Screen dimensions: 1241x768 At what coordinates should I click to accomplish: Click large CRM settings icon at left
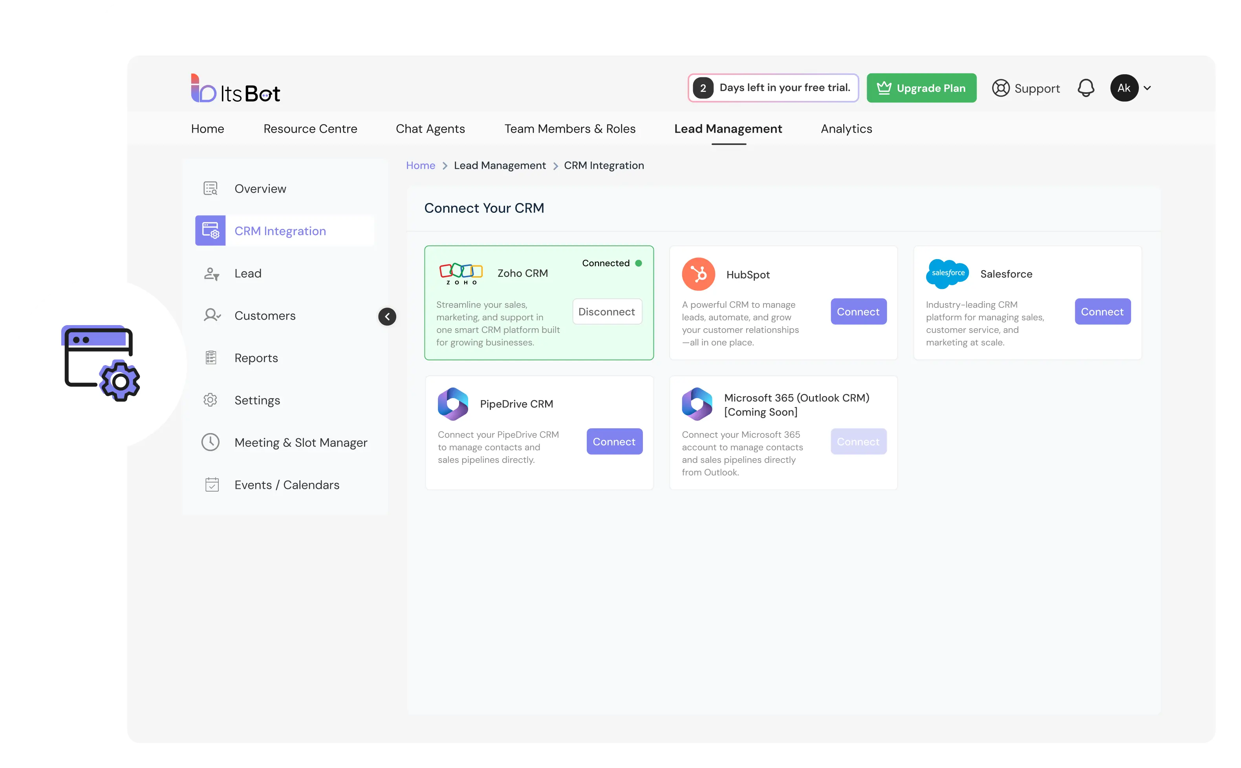tap(101, 363)
